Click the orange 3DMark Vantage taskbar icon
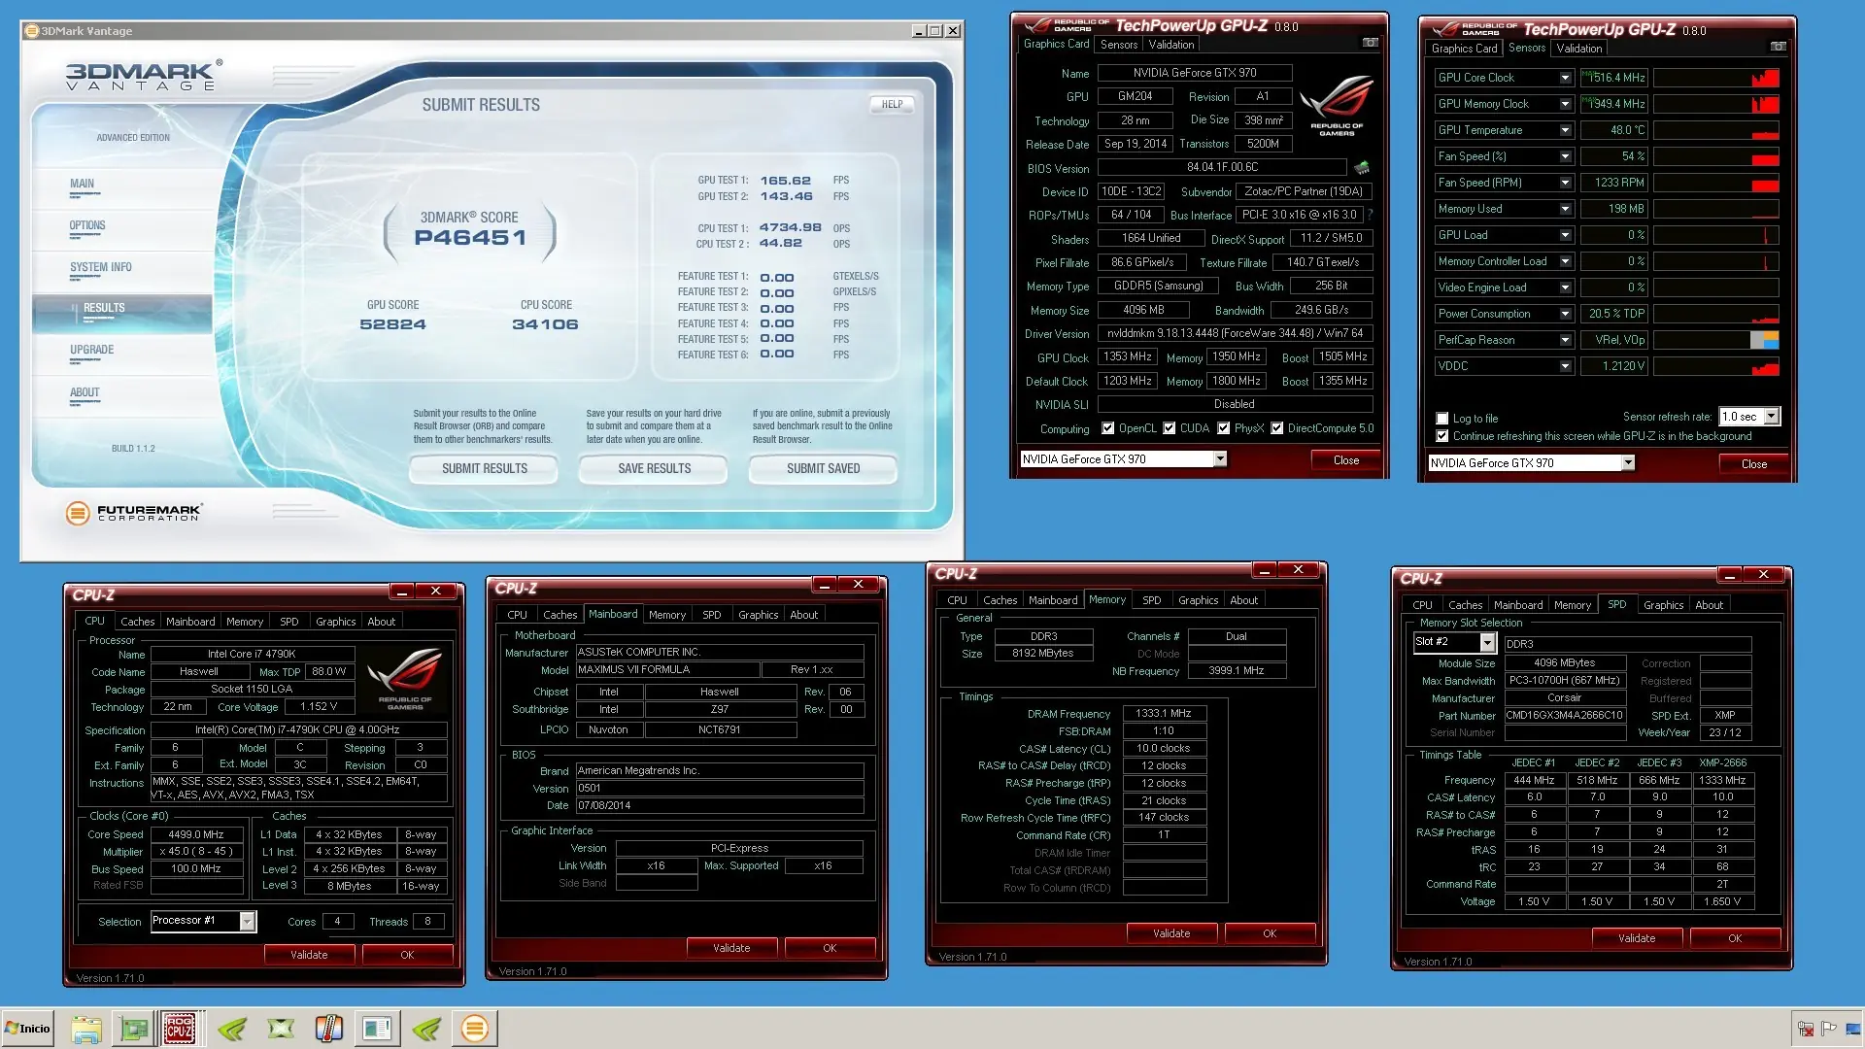 475,1029
